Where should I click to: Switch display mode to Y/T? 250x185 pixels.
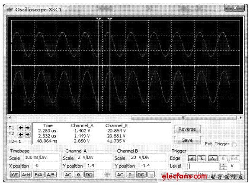point(15,175)
